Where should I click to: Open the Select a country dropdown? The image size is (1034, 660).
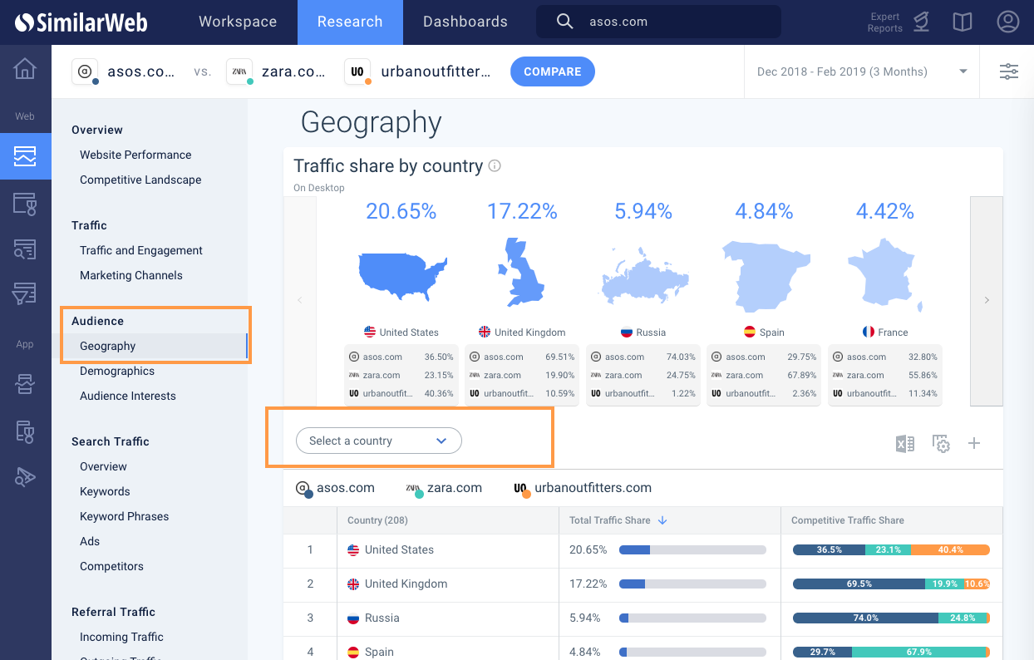point(379,441)
